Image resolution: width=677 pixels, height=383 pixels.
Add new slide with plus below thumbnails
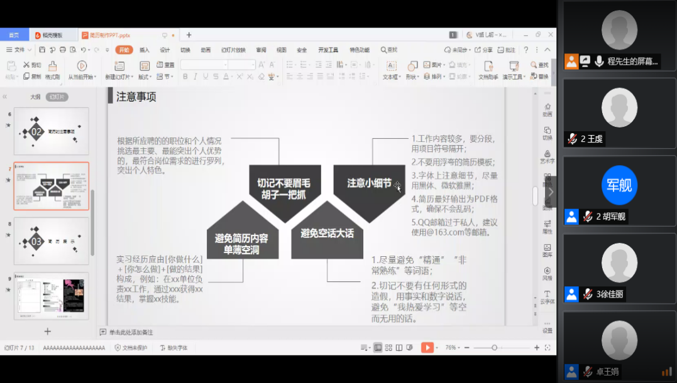click(47, 332)
